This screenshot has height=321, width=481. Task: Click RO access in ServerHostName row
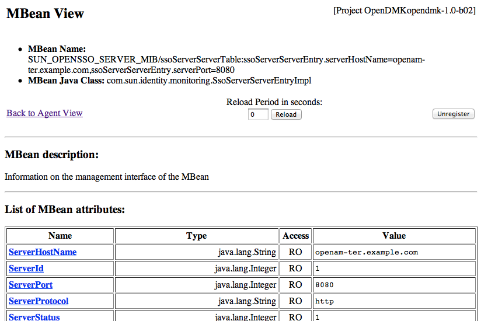point(295,252)
